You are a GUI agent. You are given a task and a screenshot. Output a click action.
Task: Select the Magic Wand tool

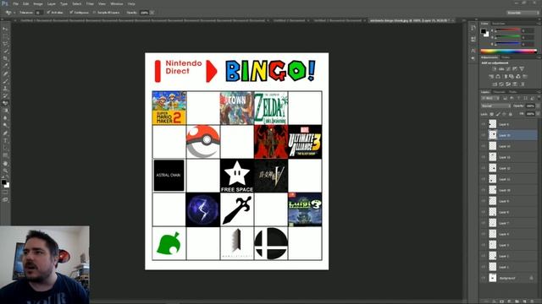click(5, 52)
